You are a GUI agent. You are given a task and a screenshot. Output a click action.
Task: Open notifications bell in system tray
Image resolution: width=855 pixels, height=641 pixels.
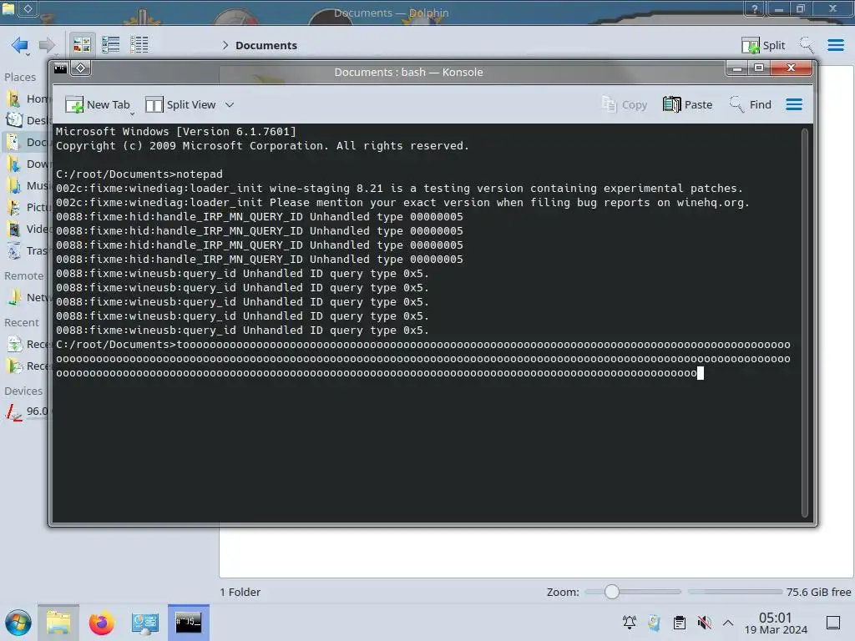(x=630, y=622)
